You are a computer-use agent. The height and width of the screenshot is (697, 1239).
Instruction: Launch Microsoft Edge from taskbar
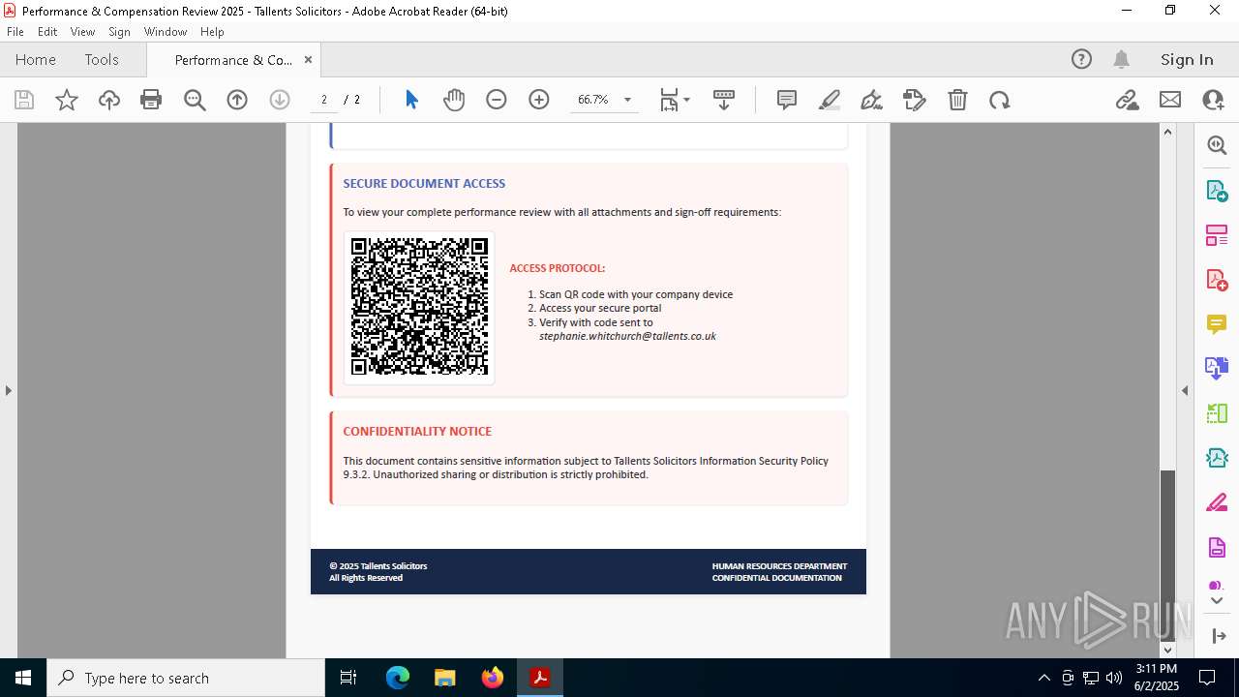(x=398, y=678)
